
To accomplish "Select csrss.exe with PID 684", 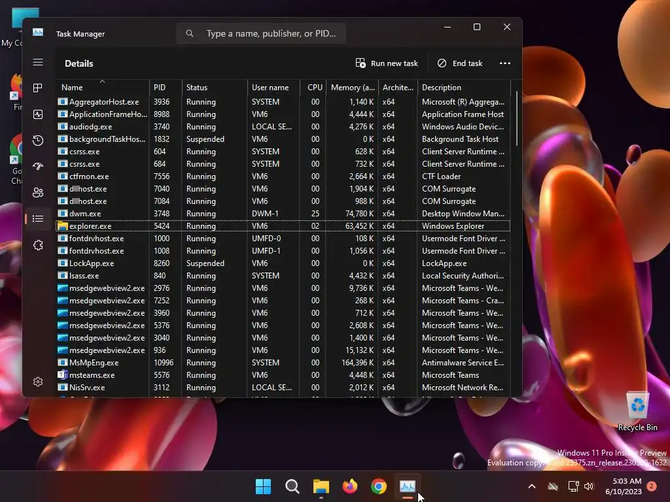I will [283, 163].
